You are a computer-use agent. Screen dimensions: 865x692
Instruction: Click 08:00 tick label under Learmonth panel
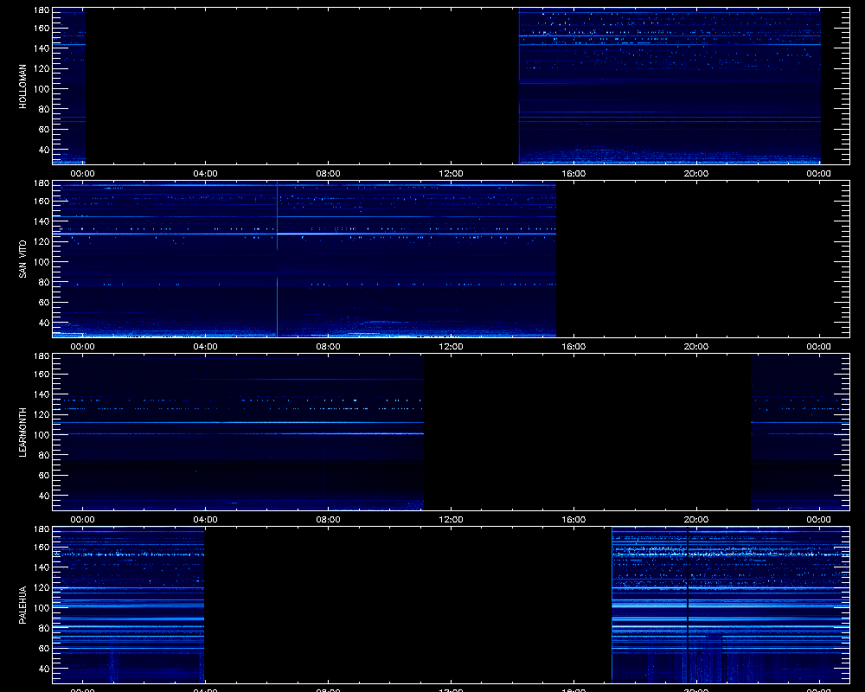coord(328,519)
